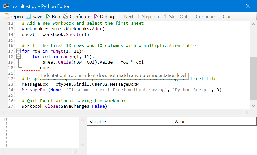Click the Step Out button
This screenshot has height=155, width=257.
(x=175, y=16)
